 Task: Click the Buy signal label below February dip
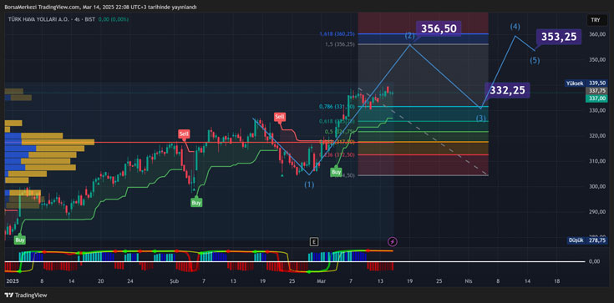pos(196,202)
